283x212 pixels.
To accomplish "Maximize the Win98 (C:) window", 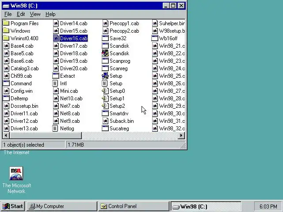I will tap(173, 6).
